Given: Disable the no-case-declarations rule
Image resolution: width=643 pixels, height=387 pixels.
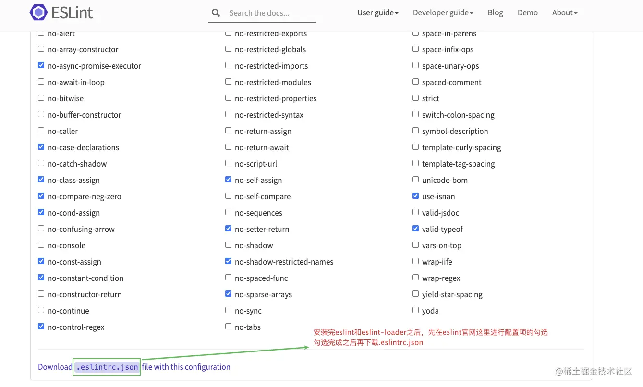Looking at the screenshot, I should [x=41, y=147].
